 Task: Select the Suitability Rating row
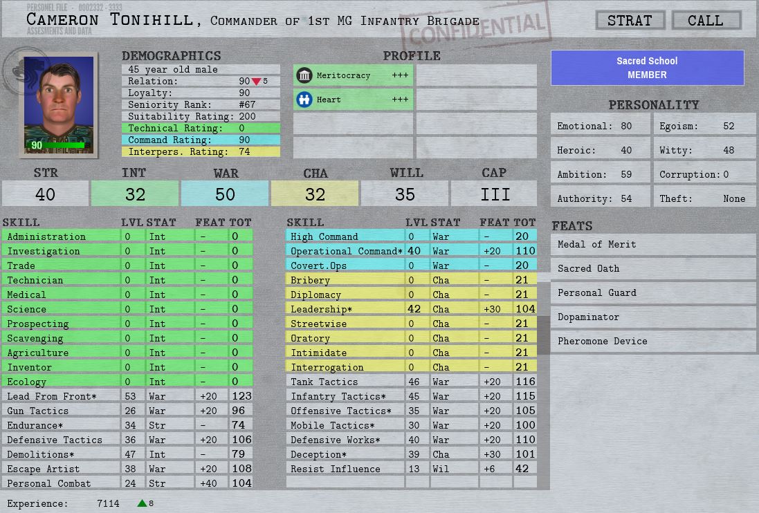[x=201, y=117]
